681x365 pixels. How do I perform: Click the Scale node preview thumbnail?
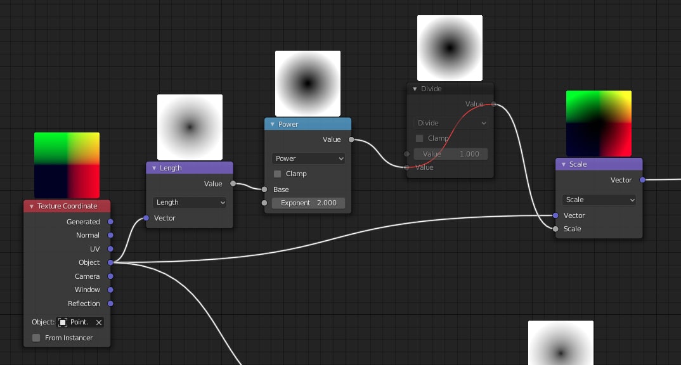click(x=599, y=124)
